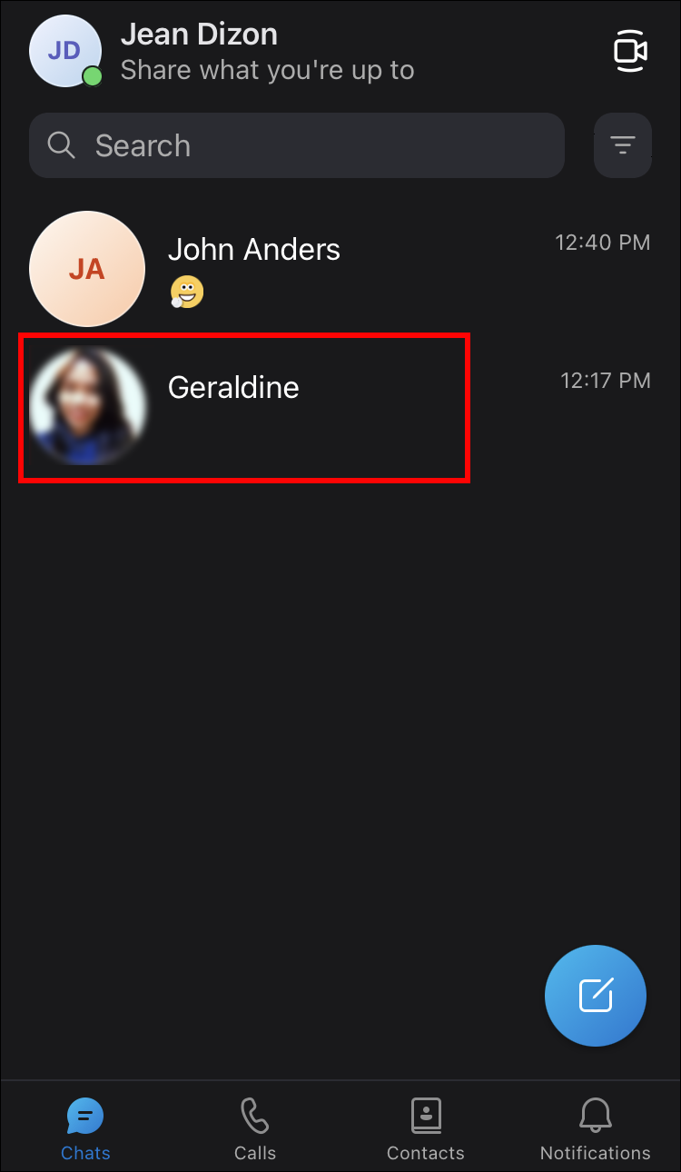Screen dimensions: 681x1172
Task: Start a new chat with compose button
Action: point(596,996)
